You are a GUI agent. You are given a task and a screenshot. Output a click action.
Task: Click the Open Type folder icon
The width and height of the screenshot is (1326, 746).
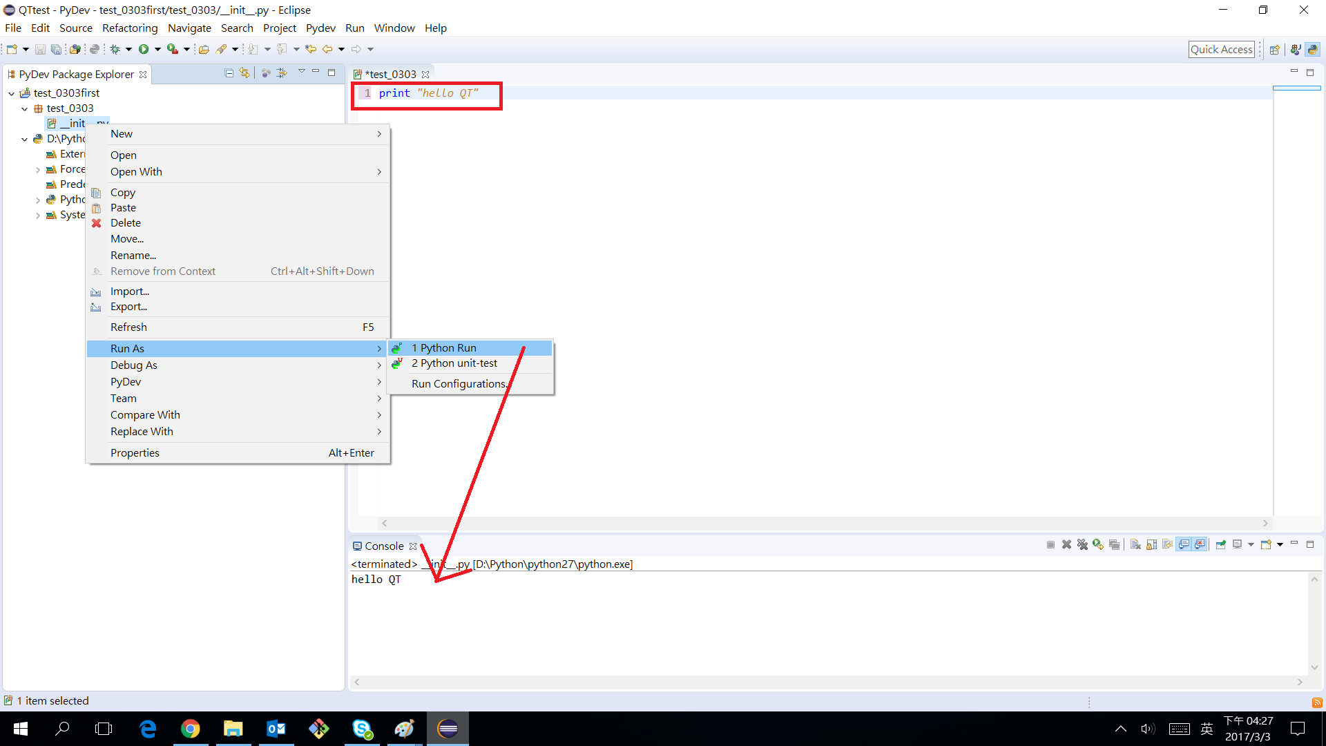pyautogui.click(x=204, y=49)
